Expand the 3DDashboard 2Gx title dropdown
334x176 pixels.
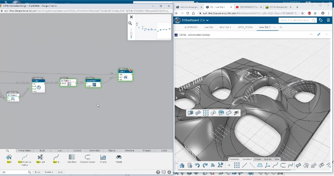[x=207, y=20]
